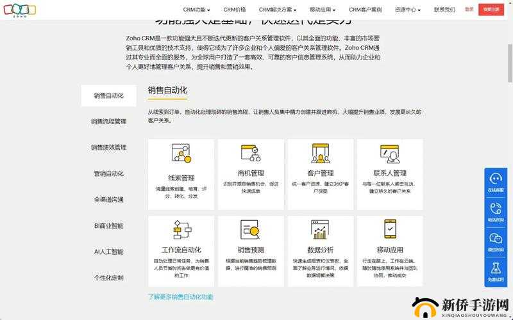Screen dimensions: 513x320
Task: Expand the CRM解决方案 dropdown menu
Action: tap(278, 10)
